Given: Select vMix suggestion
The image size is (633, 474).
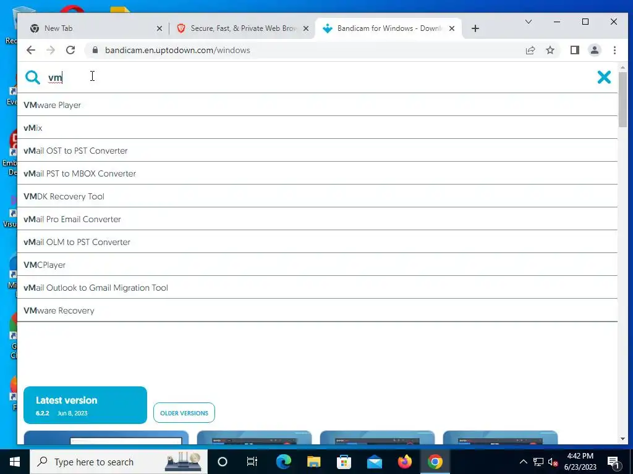Looking at the screenshot, I should 317,128.
